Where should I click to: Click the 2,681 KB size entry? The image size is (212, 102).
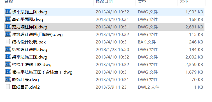coord(194,27)
